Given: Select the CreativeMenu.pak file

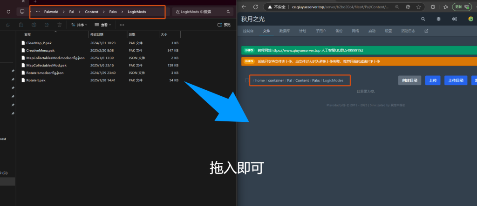Looking at the screenshot, I should click(x=40, y=50).
